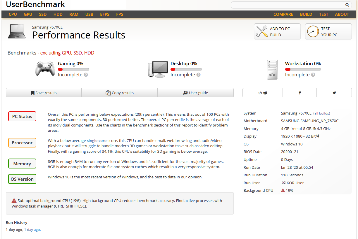Open the HDD menu
The image size is (358, 239).
point(58,14)
